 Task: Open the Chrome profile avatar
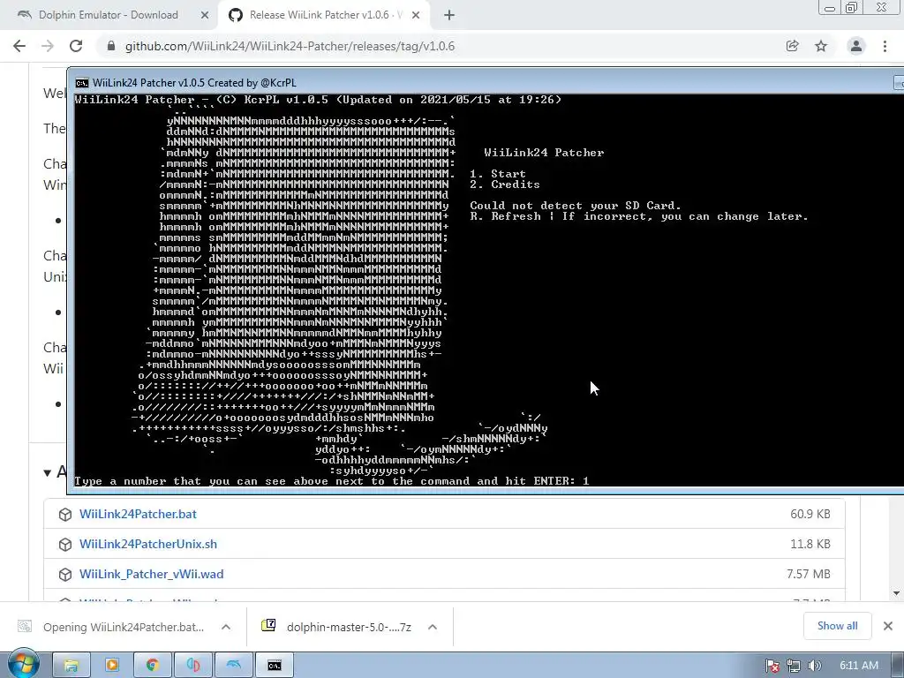pyautogui.click(x=856, y=46)
